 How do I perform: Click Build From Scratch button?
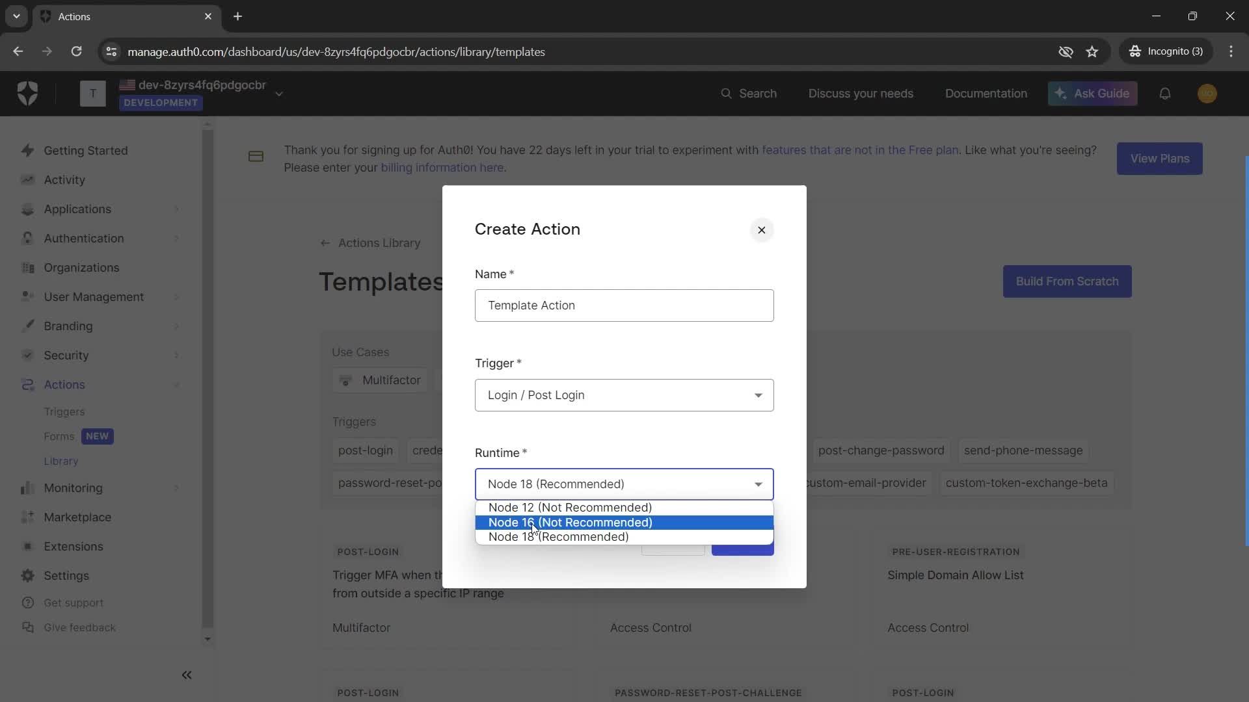pyautogui.click(x=1067, y=281)
